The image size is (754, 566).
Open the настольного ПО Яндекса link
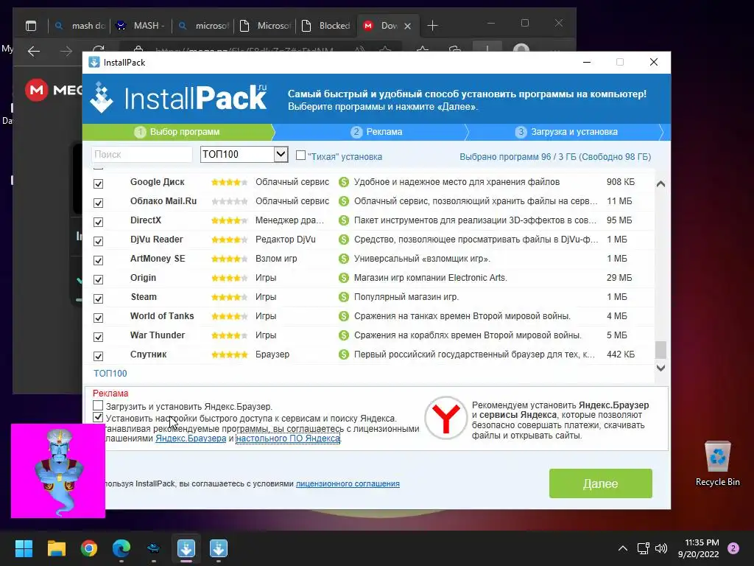pyautogui.click(x=288, y=439)
